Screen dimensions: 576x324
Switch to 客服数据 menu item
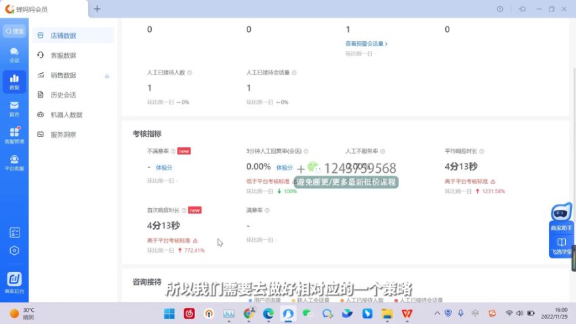click(x=63, y=55)
